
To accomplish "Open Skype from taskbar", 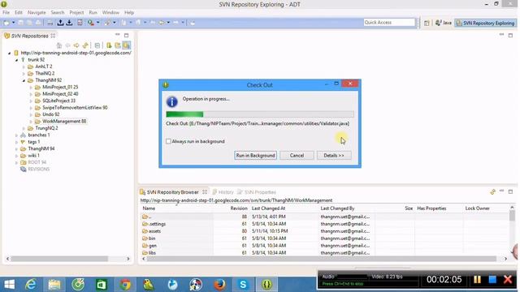I will 243,285.
